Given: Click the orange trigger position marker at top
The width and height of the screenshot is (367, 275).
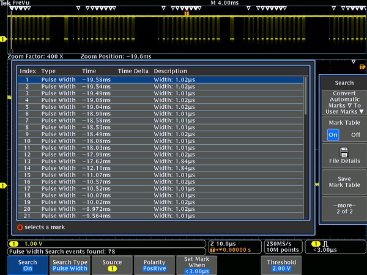Looking at the screenshot, I should click(186, 13).
